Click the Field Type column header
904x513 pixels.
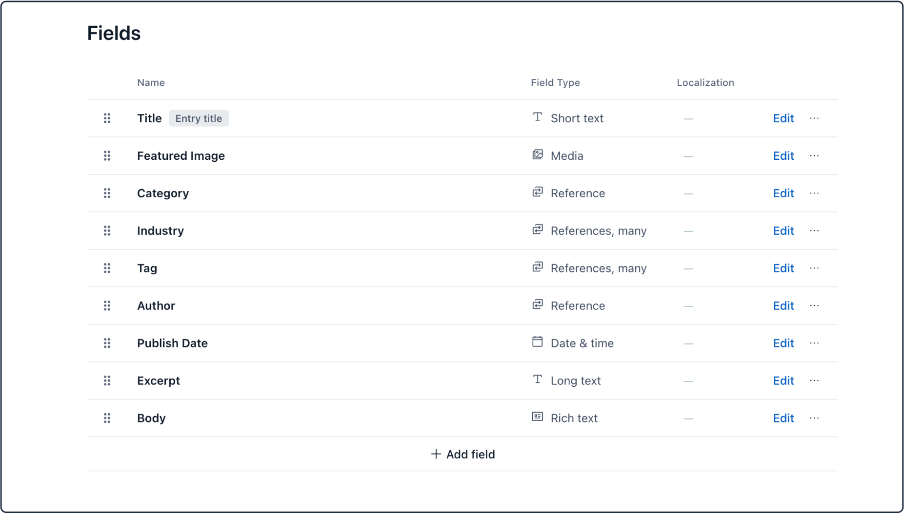pyautogui.click(x=555, y=82)
